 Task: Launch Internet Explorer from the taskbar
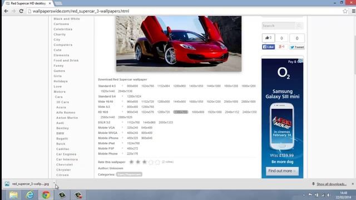(29, 195)
